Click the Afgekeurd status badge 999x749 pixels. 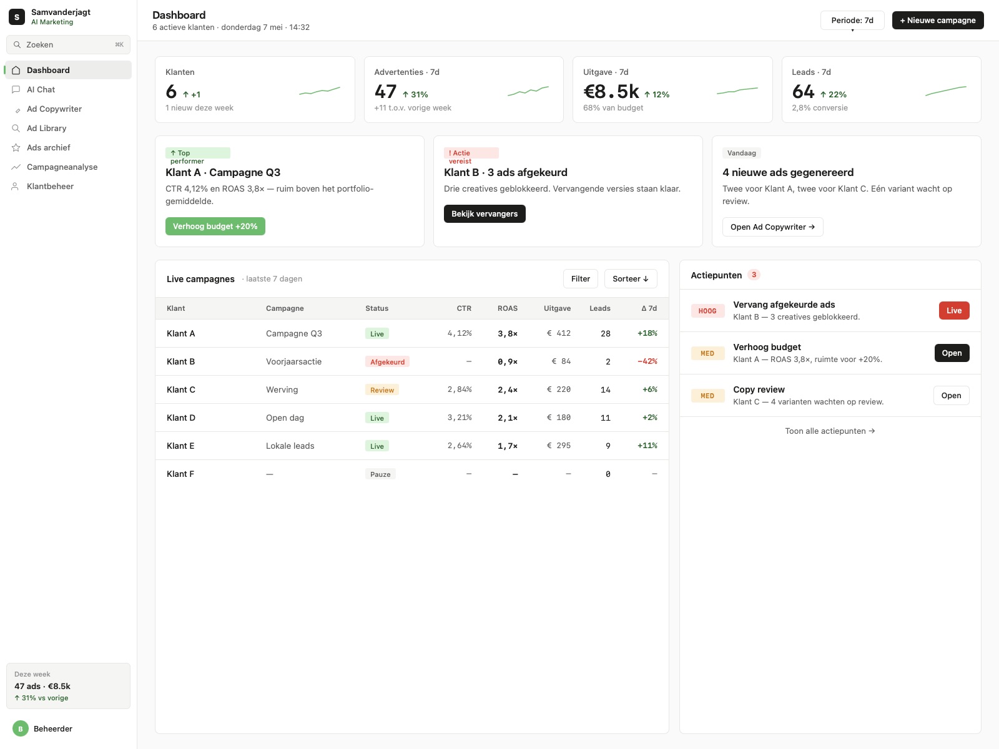[387, 361]
